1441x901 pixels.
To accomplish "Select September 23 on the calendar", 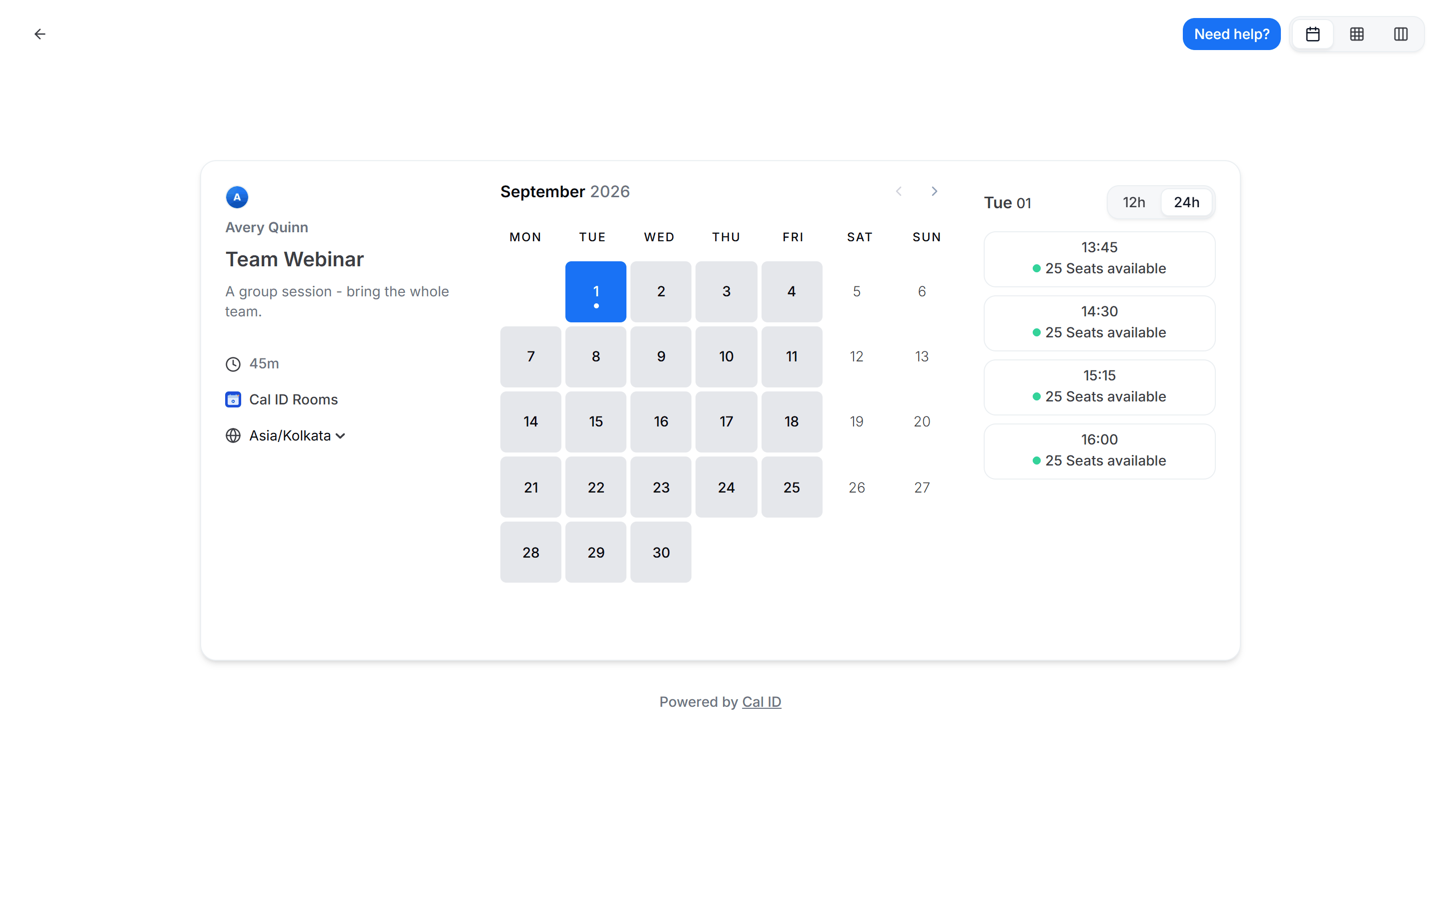I will 661,487.
